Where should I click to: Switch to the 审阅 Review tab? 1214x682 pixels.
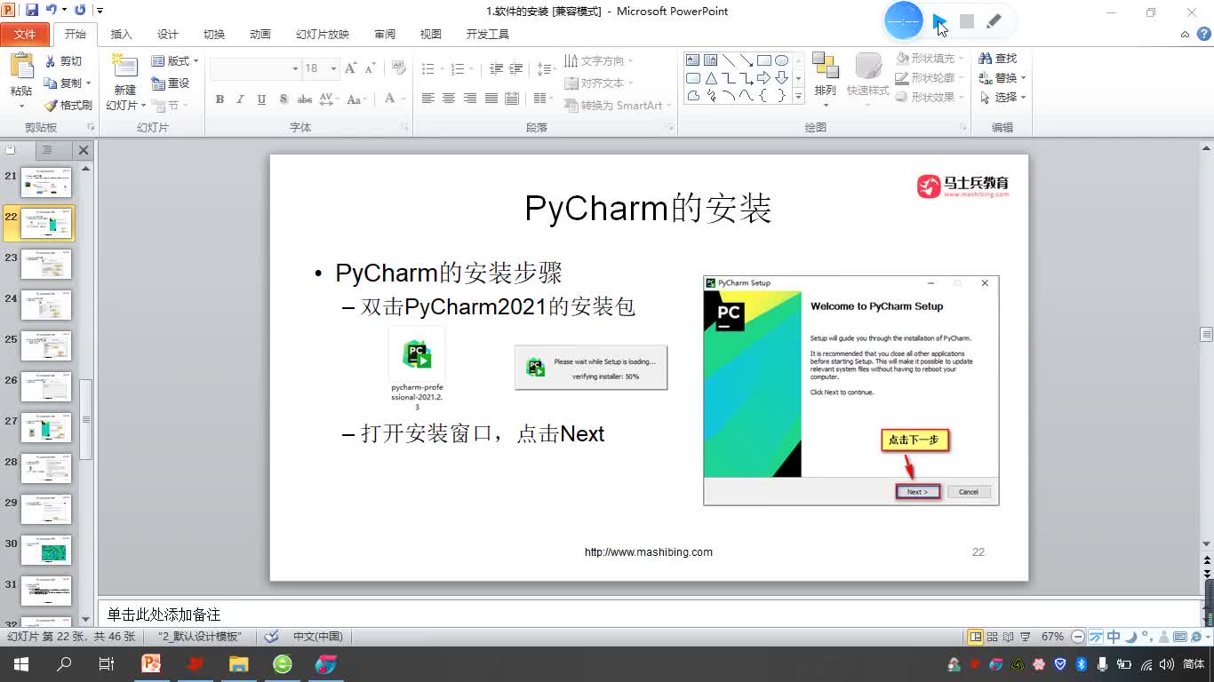[x=385, y=34]
